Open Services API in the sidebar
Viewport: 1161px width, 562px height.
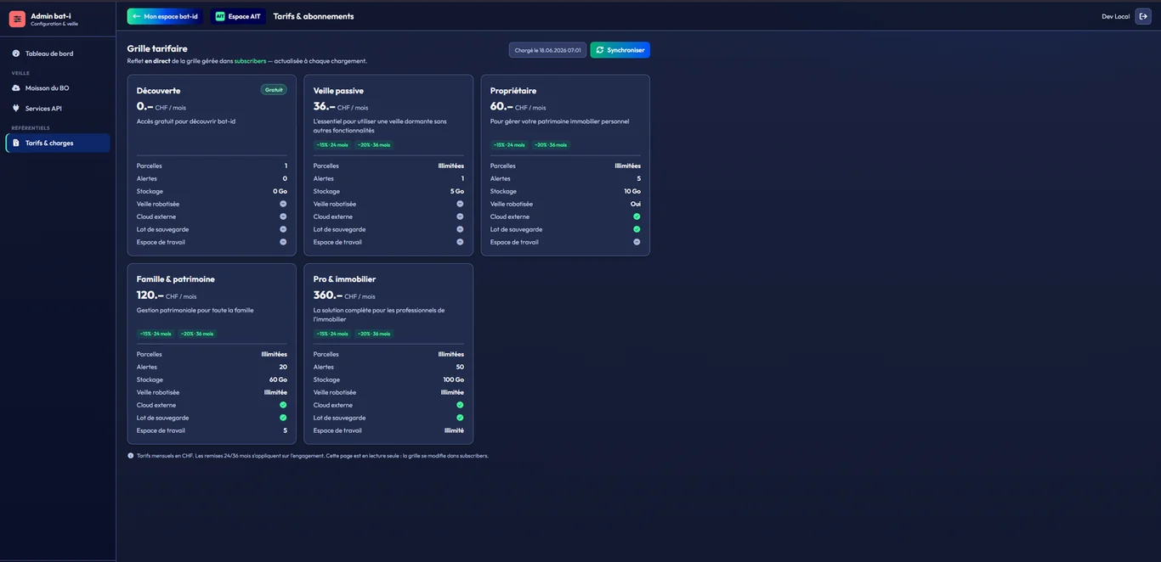click(x=58, y=109)
